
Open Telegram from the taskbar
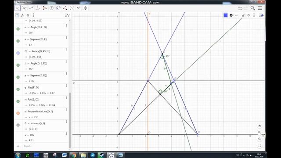(93, 155)
